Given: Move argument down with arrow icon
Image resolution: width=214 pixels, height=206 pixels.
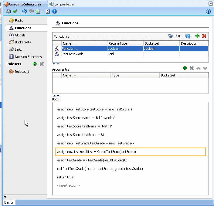Looking at the screenshot, I should (205, 68).
